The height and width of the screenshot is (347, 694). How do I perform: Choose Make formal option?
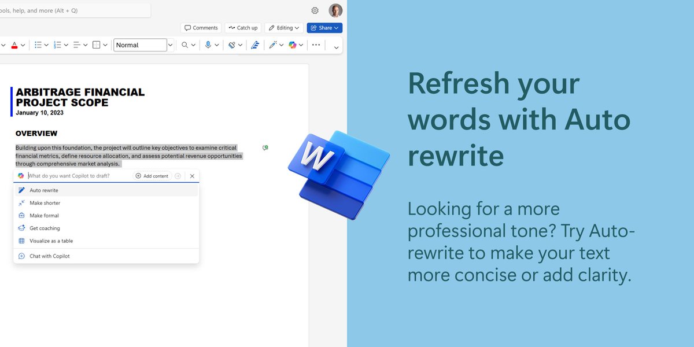point(106,216)
